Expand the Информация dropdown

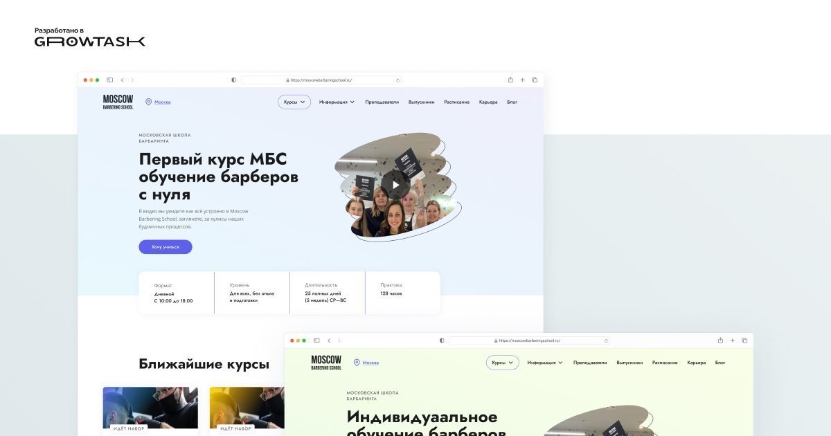[335, 101]
